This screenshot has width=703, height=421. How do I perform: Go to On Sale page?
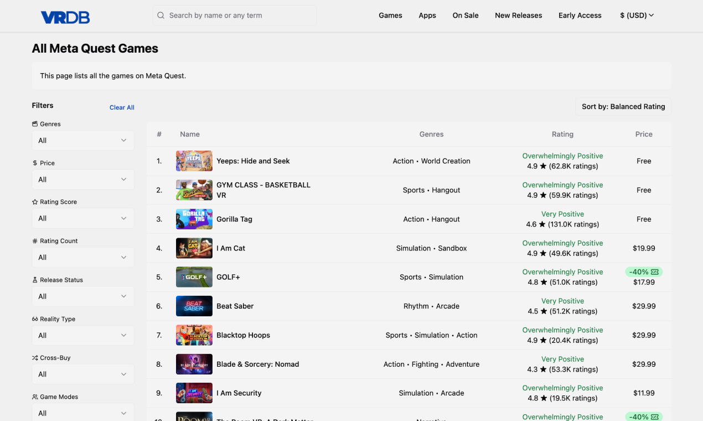pyautogui.click(x=466, y=16)
